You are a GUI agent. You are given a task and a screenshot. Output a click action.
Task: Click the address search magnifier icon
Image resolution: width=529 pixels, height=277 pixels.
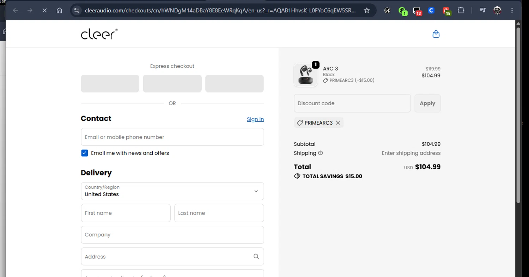tap(256, 257)
